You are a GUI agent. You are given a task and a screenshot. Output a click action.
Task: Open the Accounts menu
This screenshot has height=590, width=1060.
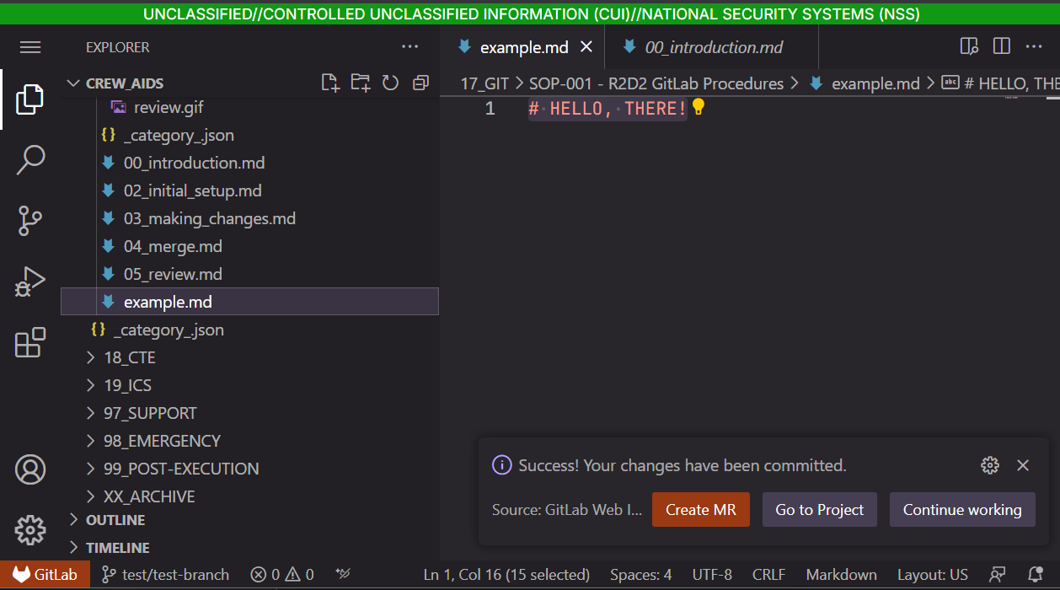click(x=30, y=469)
